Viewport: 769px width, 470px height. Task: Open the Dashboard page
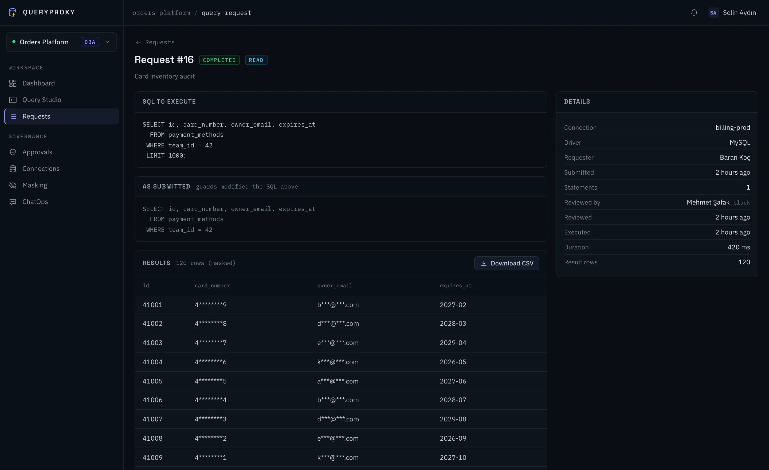(x=61, y=83)
